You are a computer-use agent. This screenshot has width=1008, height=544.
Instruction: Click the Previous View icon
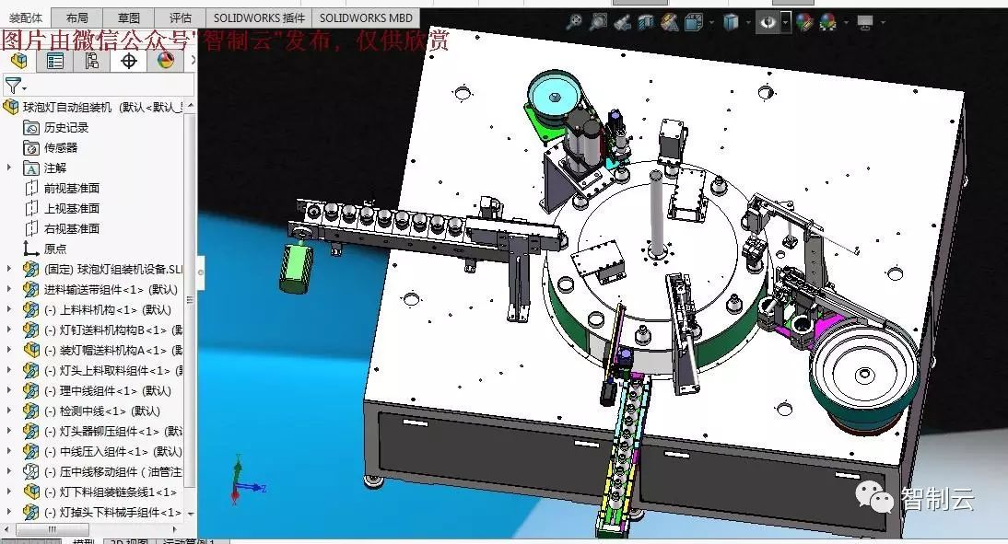[622, 22]
